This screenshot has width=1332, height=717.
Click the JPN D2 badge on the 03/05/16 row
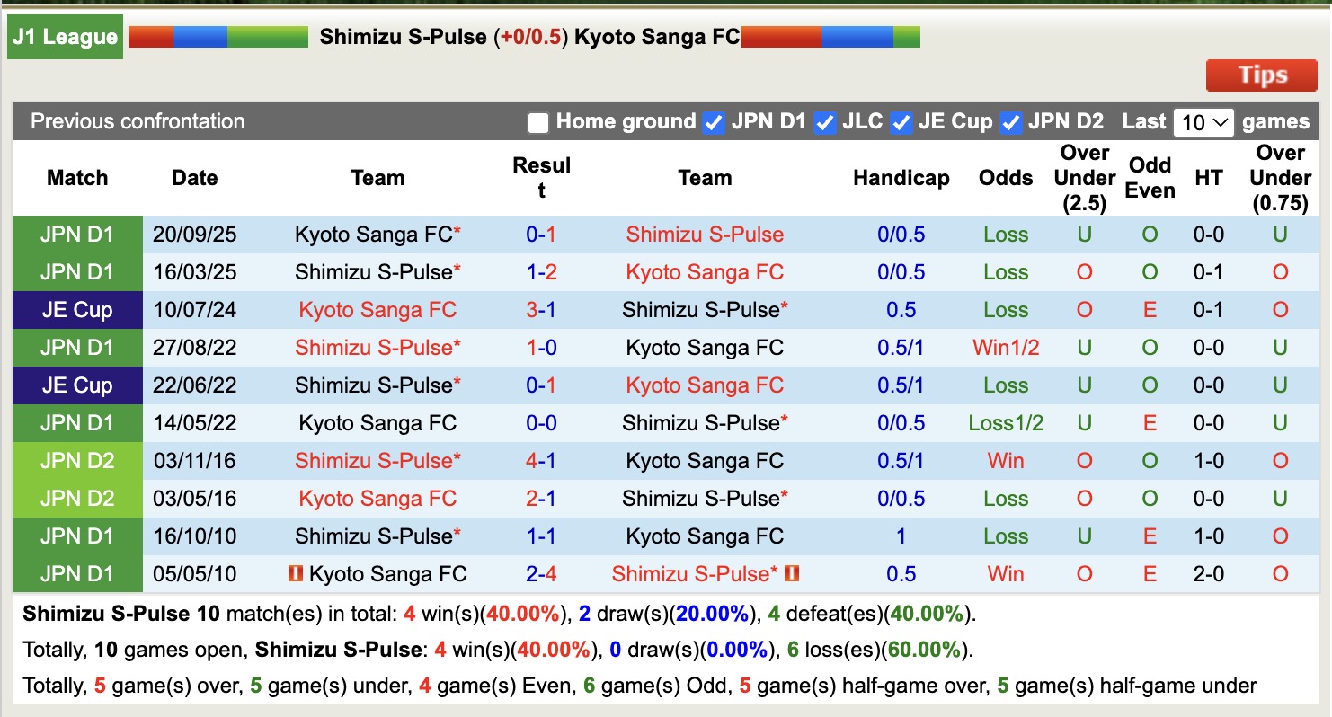pos(77,499)
